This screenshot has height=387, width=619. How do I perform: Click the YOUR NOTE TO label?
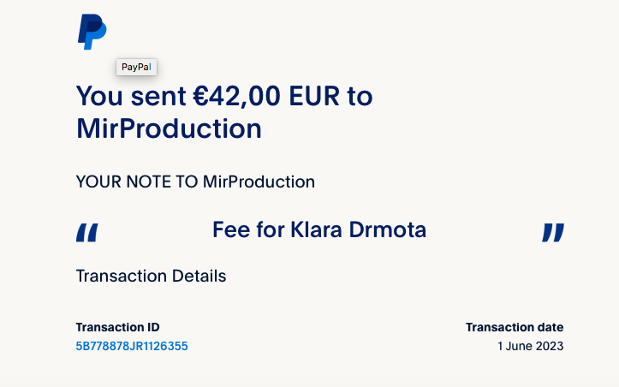(137, 182)
